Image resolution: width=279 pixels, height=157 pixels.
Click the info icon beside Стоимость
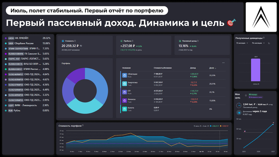tap(75, 41)
